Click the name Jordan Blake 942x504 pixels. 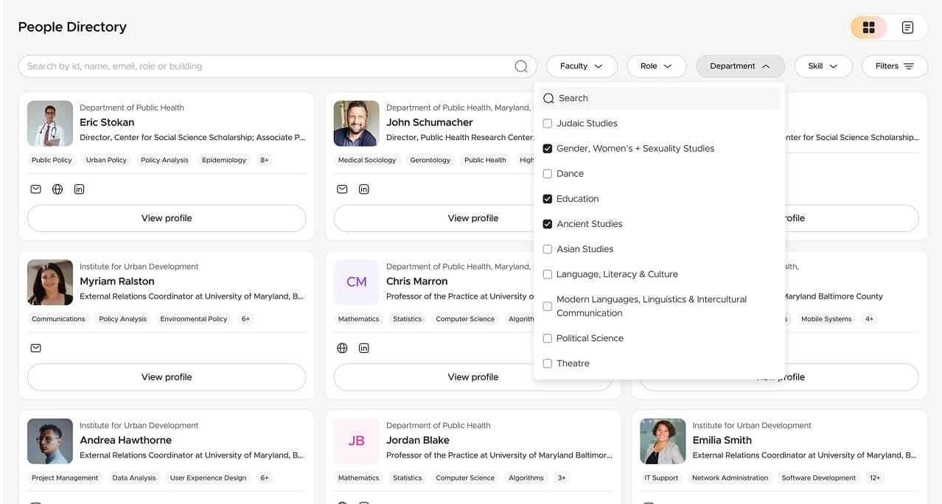pos(418,441)
